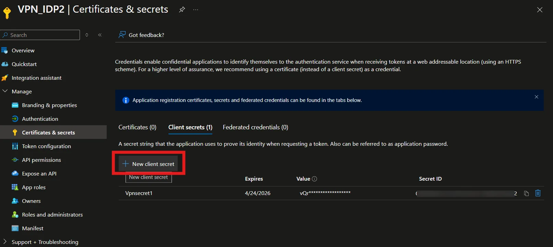Open API permissions
The image size is (553, 247).
pos(42,160)
